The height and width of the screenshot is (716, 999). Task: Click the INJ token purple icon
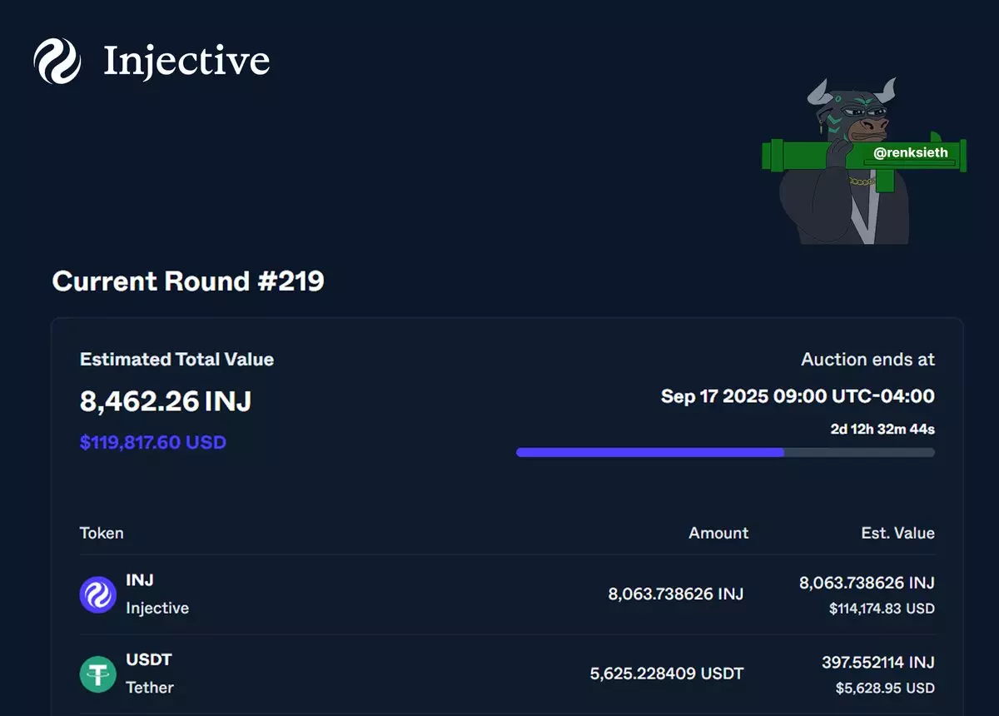pos(97,595)
